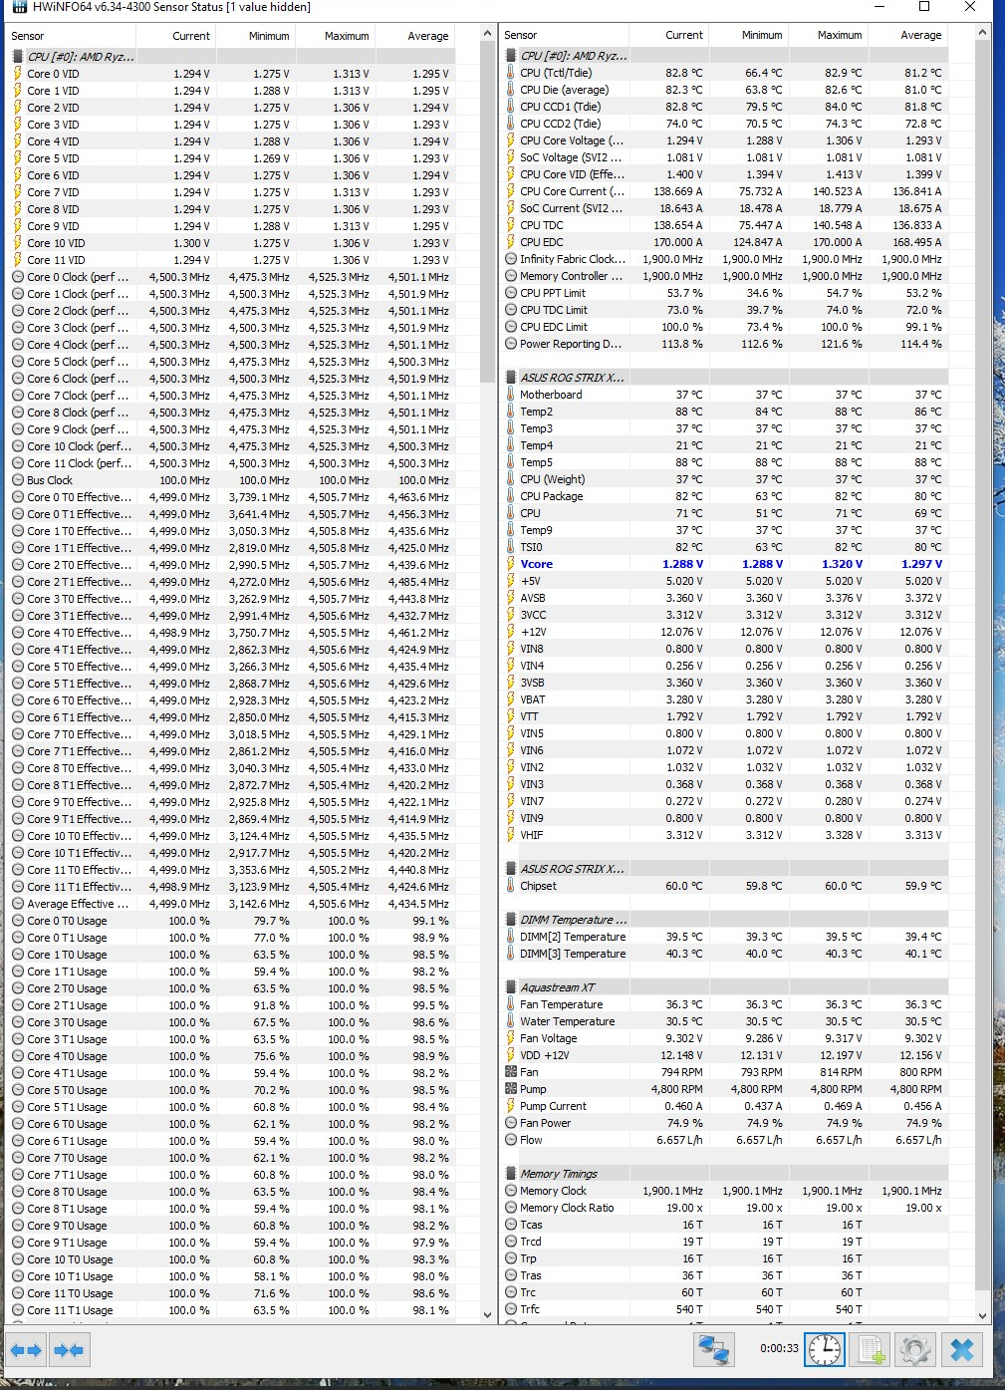Select the Infinity Fabric Clock row
The width and height of the screenshot is (1005, 1390).
[725, 259]
